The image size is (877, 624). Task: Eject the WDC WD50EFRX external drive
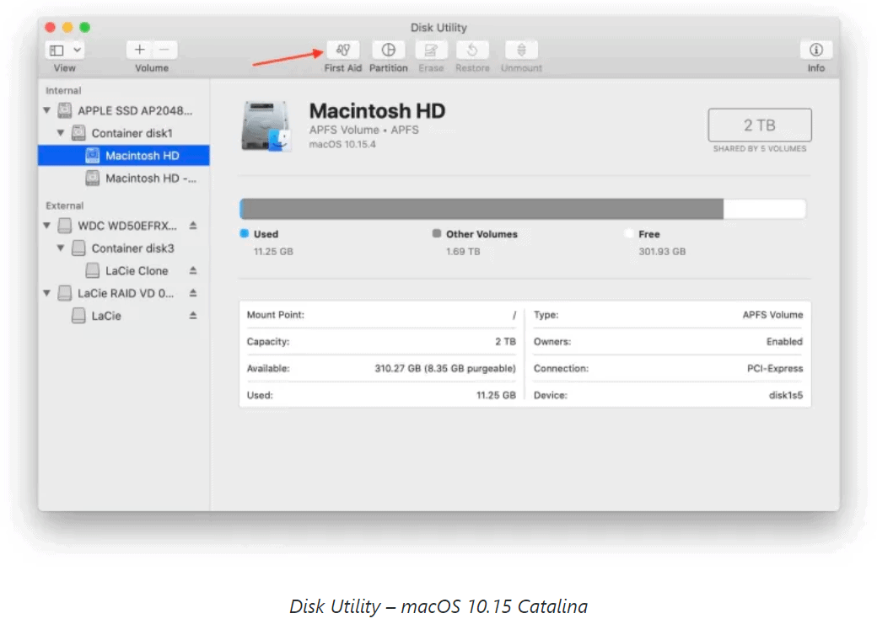tap(193, 225)
